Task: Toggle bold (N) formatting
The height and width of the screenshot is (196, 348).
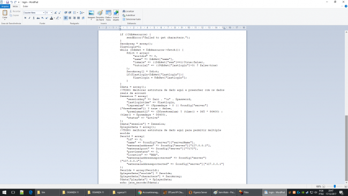Action: point(25,18)
